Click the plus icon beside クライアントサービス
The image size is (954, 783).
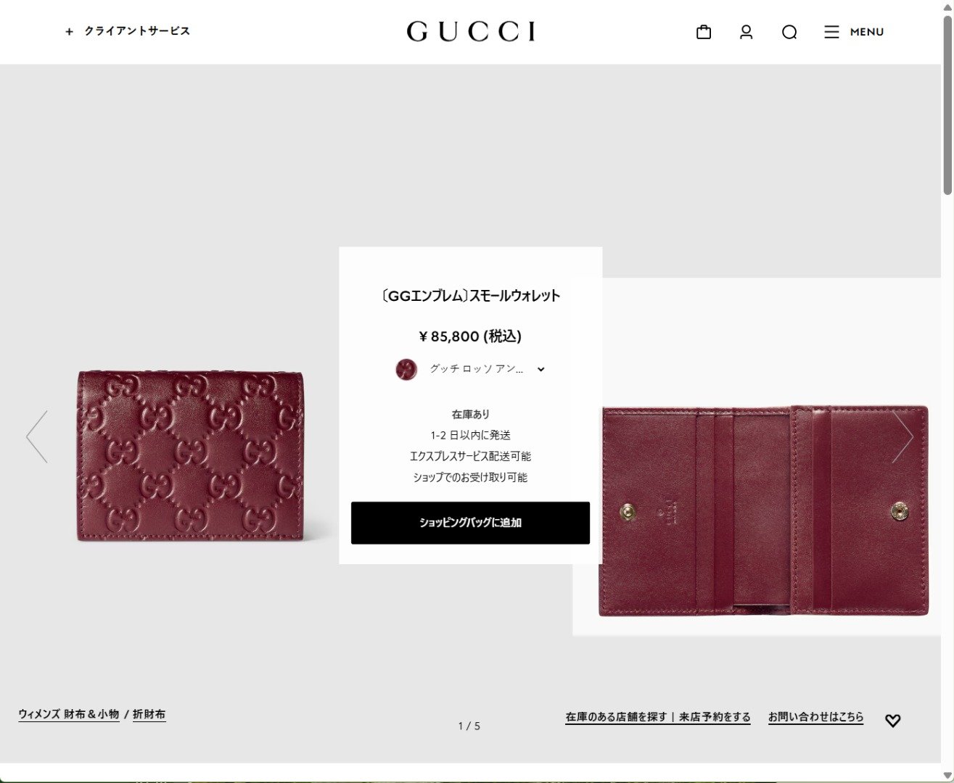[69, 32]
